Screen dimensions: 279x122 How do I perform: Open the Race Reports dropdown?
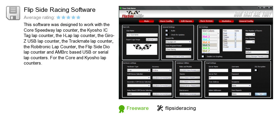point(241,94)
